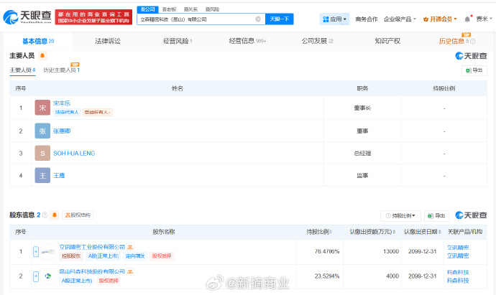
Task: Select the 查风险 search tab
Action: coord(212,9)
